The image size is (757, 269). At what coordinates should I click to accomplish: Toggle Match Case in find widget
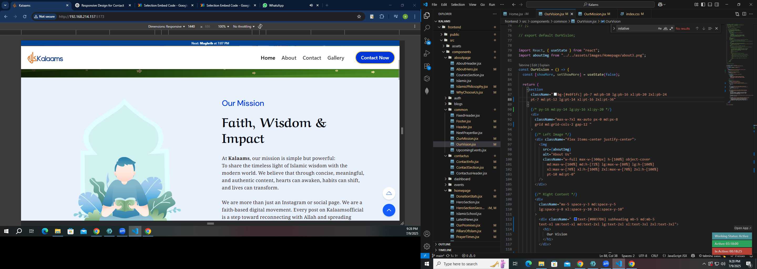[x=659, y=28]
